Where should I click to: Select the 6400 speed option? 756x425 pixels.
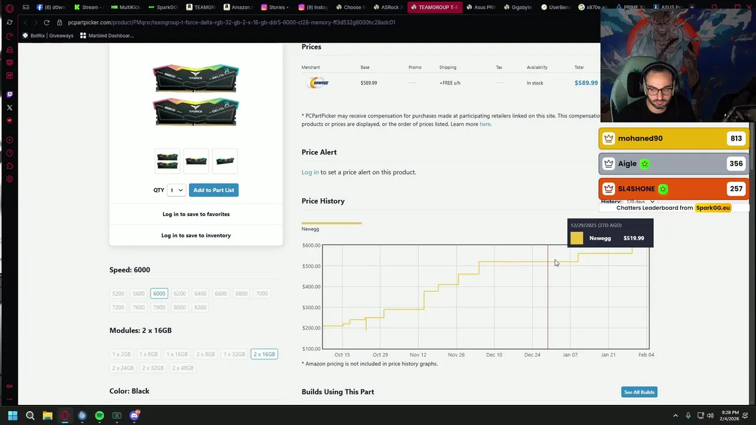(x=200, y=293)
